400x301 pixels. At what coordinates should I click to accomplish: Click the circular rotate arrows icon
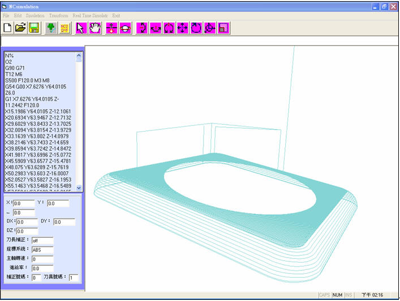coord(169,28)
